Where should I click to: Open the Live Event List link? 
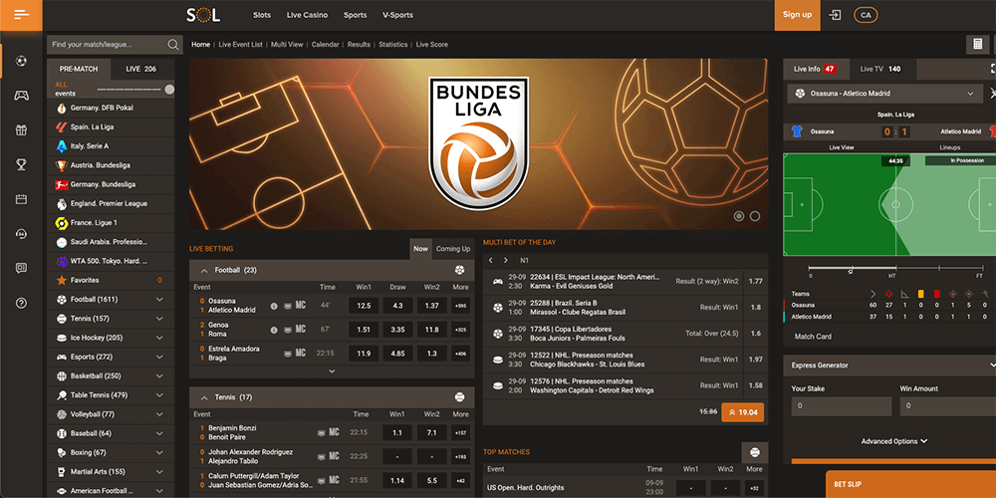point(240,45)
